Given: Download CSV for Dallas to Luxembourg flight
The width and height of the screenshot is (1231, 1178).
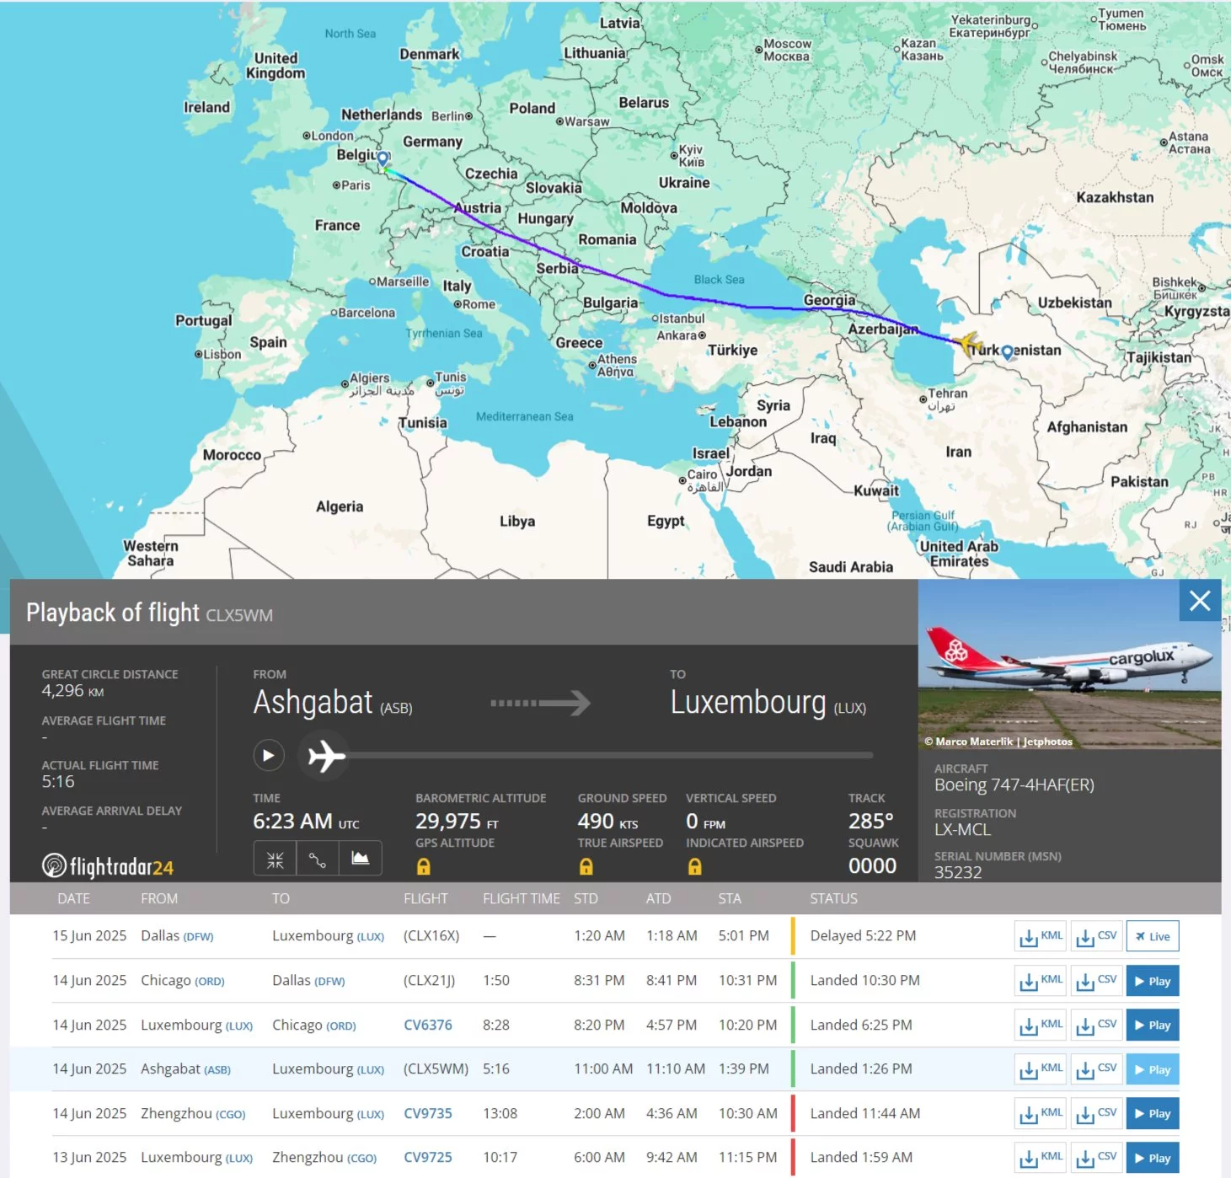Looking at the screenshot, I should (x=1096, y=936).
